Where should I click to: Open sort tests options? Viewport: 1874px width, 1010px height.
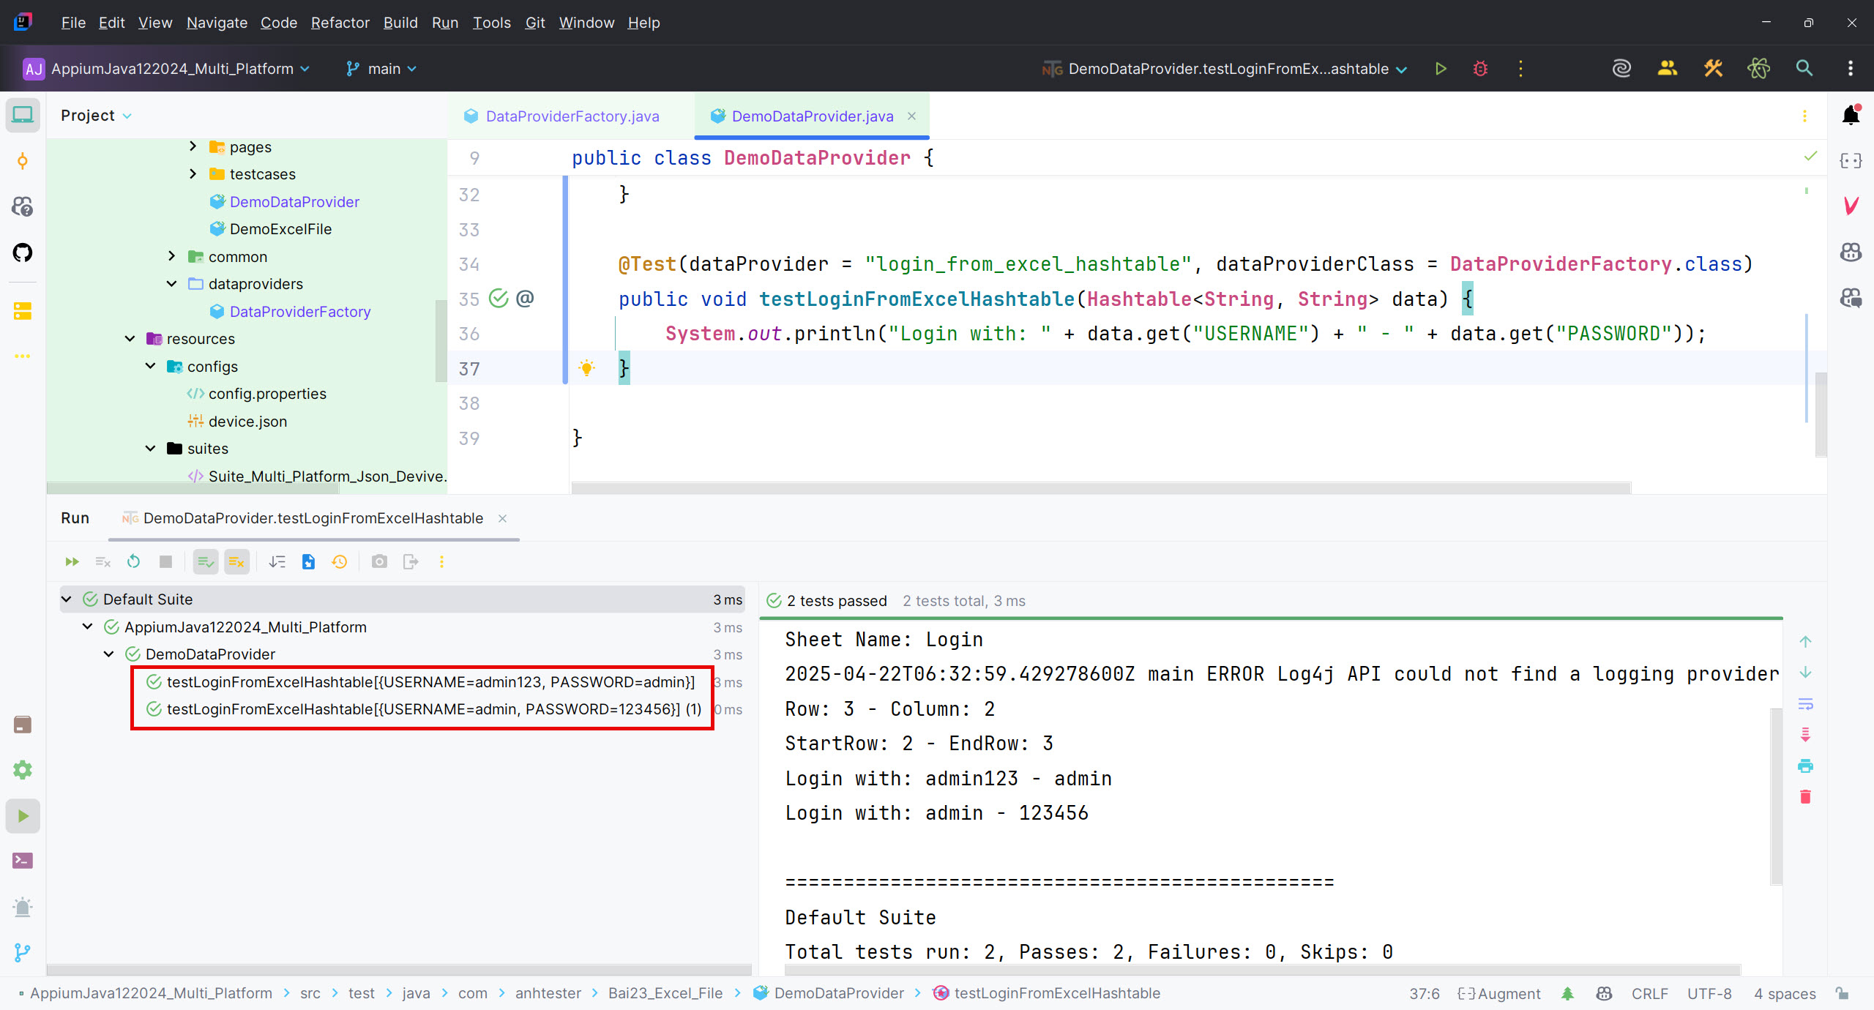[x=277, y=561]
